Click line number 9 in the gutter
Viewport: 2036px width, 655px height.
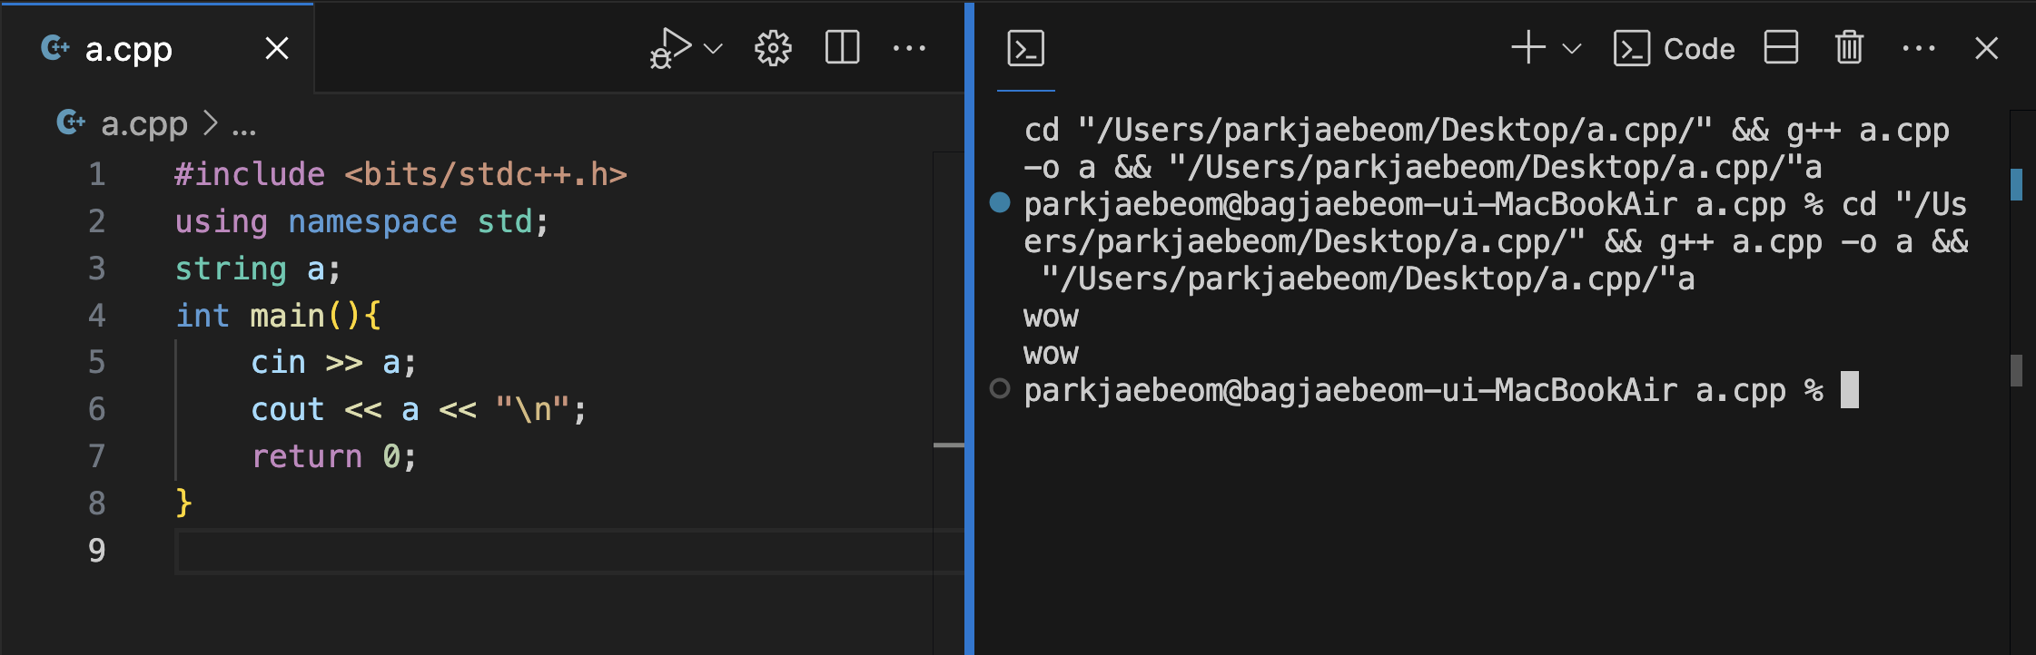click(97, 551)
